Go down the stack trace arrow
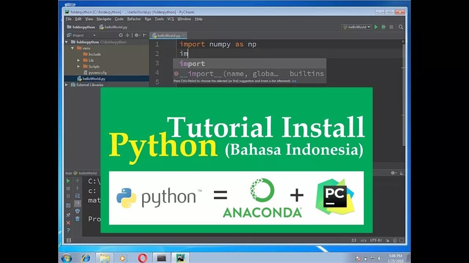The height and width of the screenshot is (263, 469). point(77,188)
